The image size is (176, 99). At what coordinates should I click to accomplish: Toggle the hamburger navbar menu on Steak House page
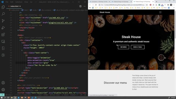[x=160, y=12]
